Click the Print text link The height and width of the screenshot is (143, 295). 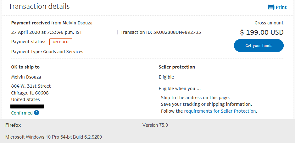point(281,7)
